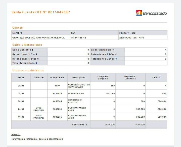Select the title 'Saldo CuentaRUT N° 0016847687'

(x=41, y=12)
